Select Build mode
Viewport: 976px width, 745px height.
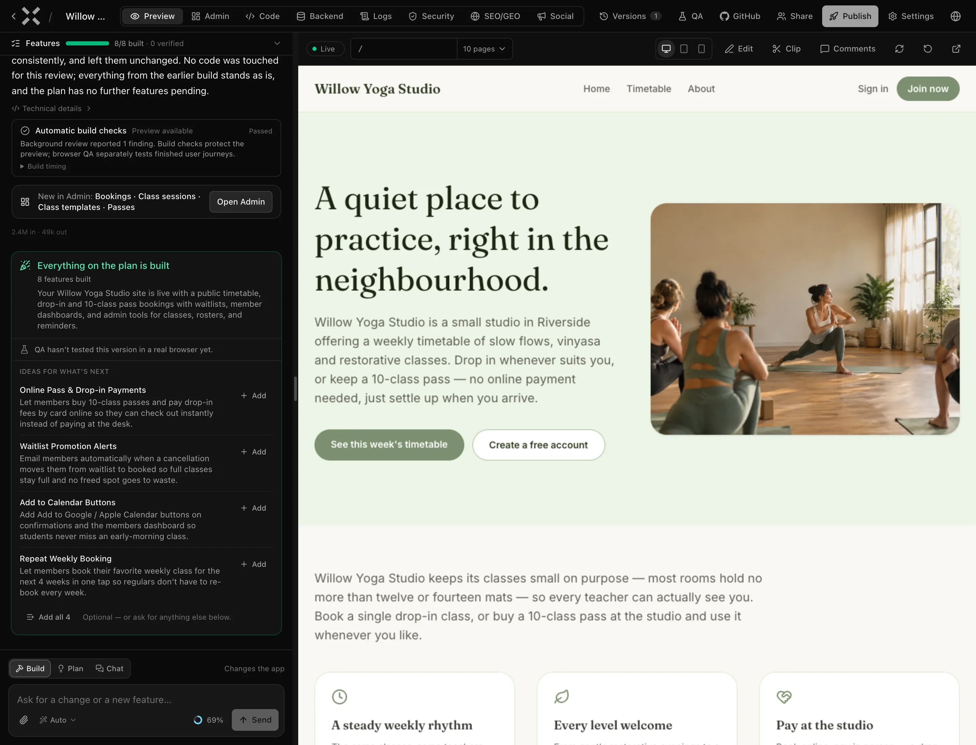pos(30,668)
